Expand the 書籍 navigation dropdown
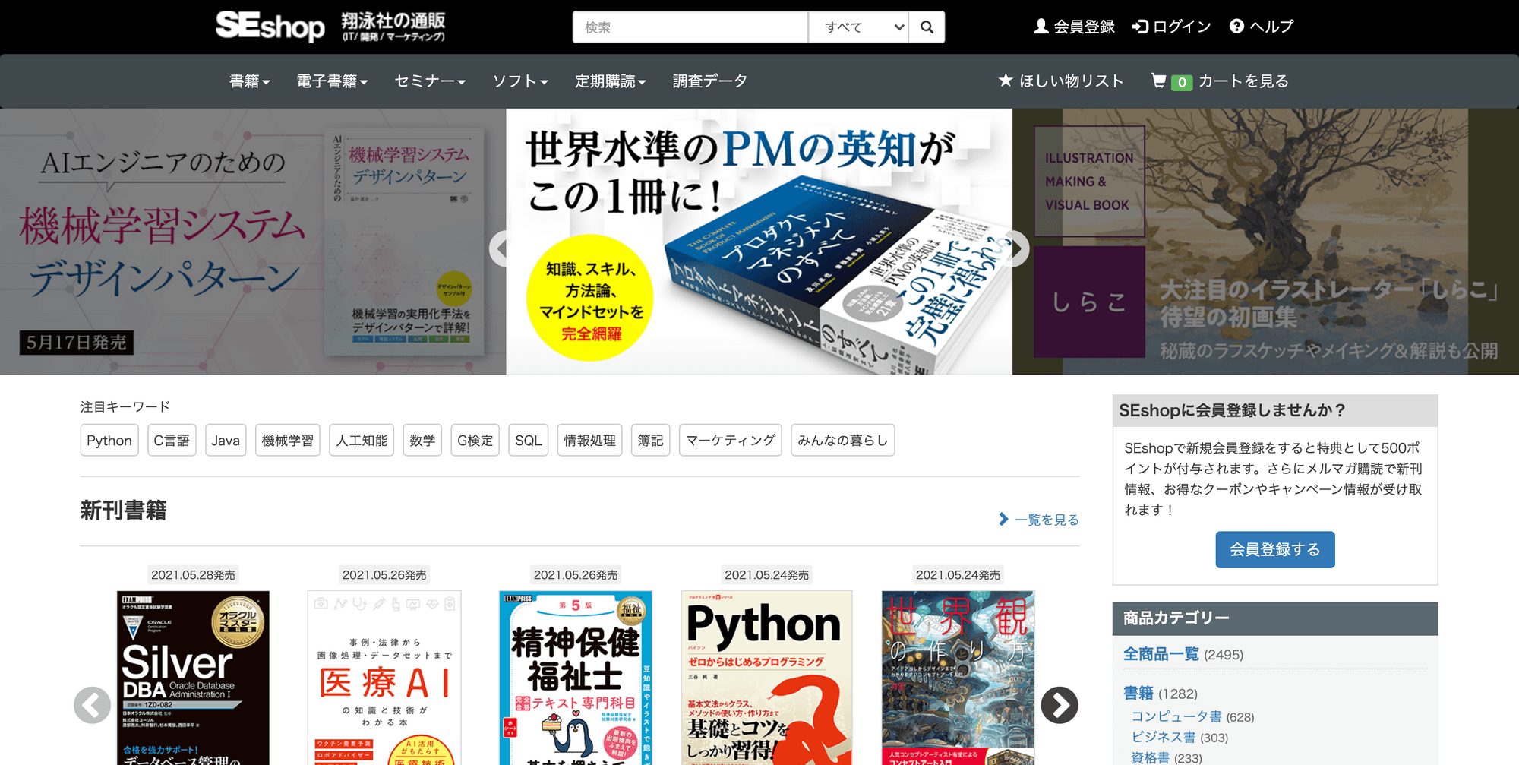The image size is (1519, 765). coord(249,81)
